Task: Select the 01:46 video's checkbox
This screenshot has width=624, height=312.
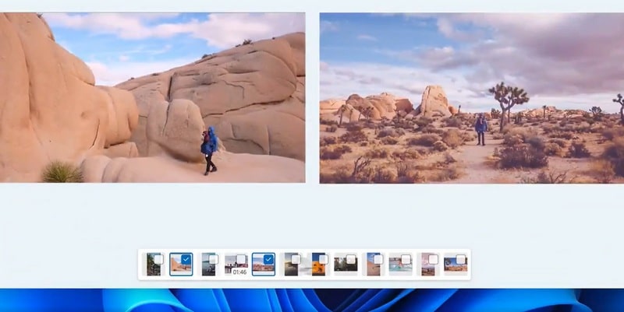Action: pos(241,259)
